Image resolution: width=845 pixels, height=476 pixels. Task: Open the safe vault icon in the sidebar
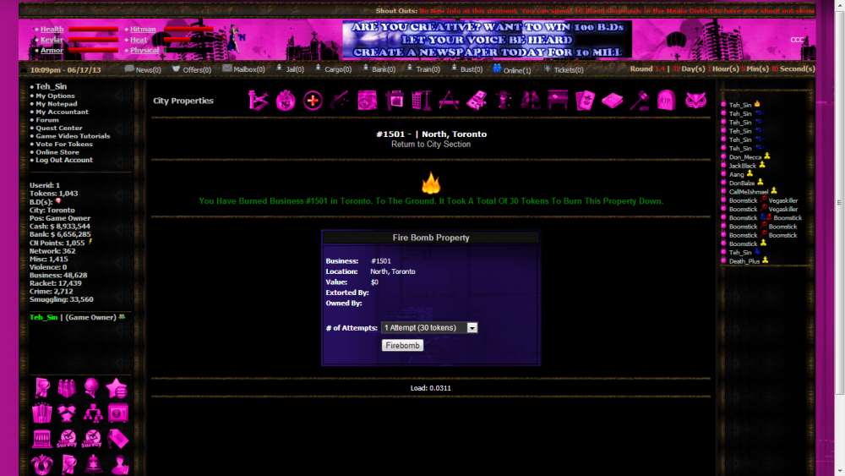click(118, 413)
